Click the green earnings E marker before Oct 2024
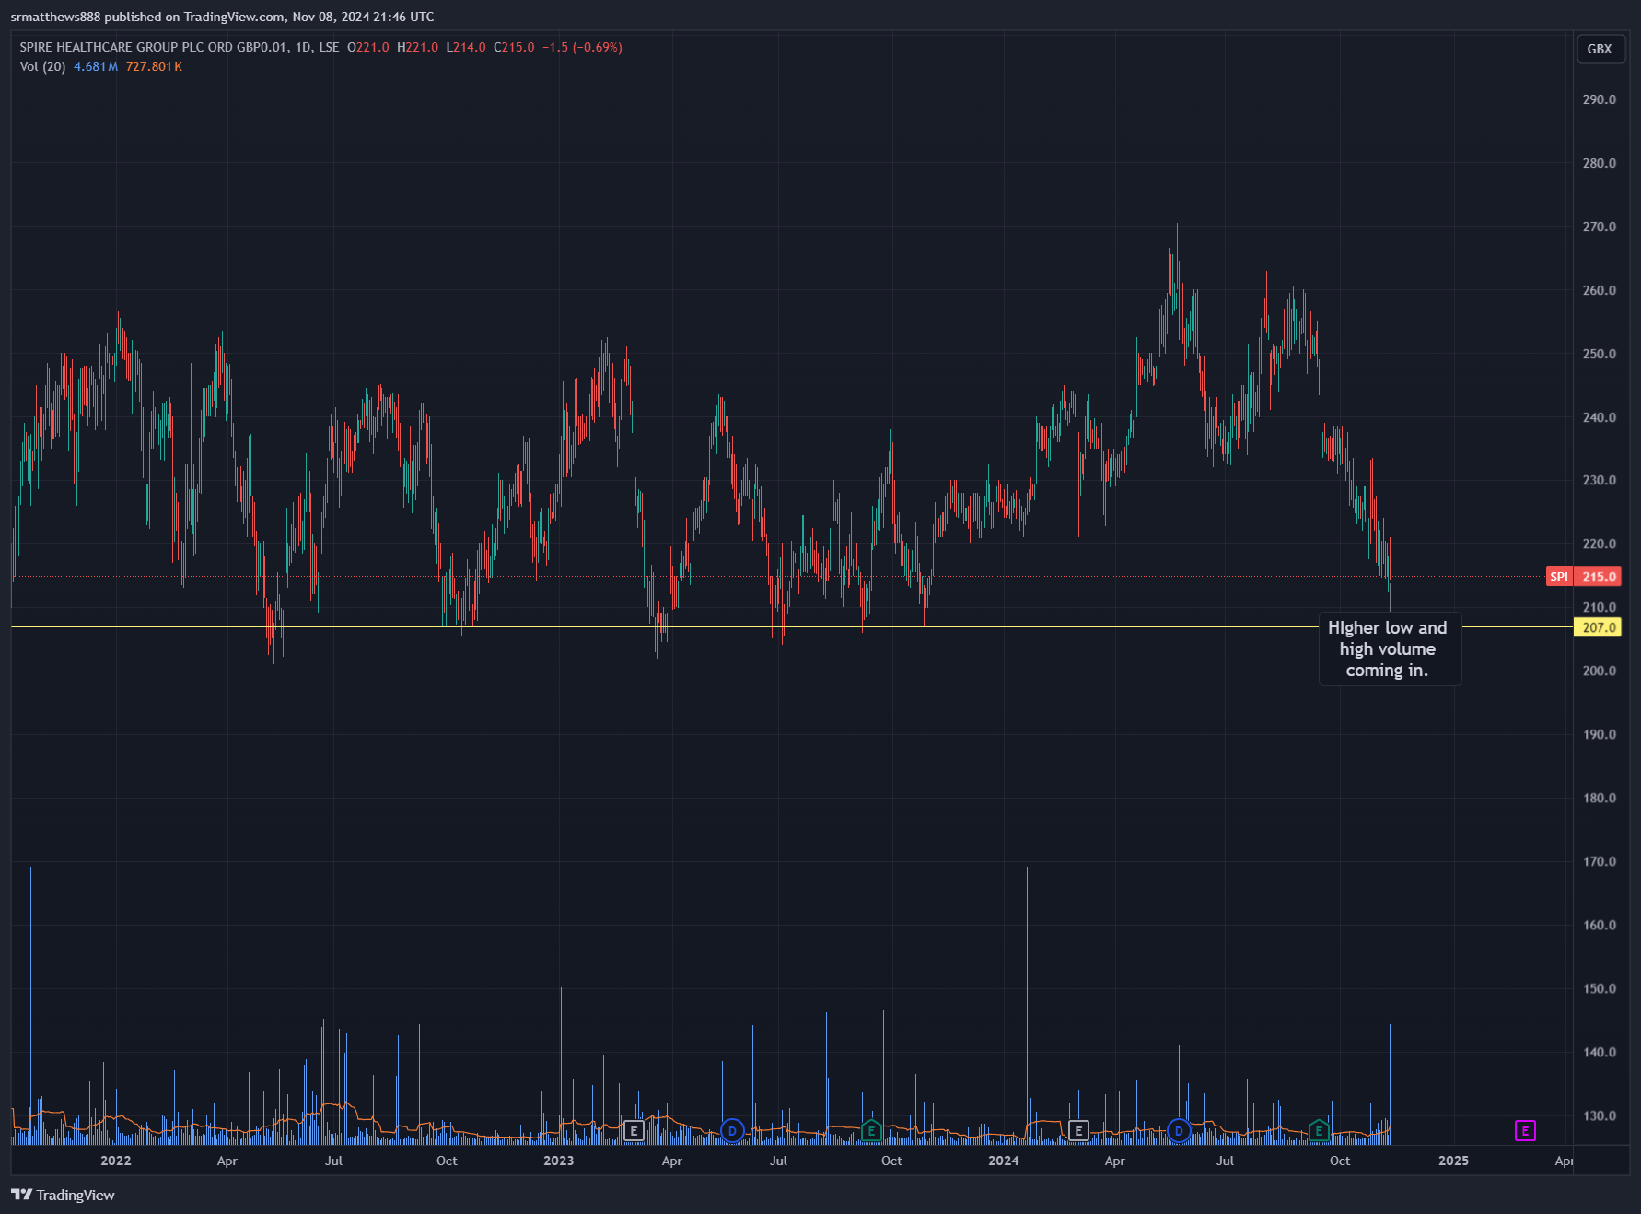This screenshot has height=1214, width=1641. coord(1319,1130)
